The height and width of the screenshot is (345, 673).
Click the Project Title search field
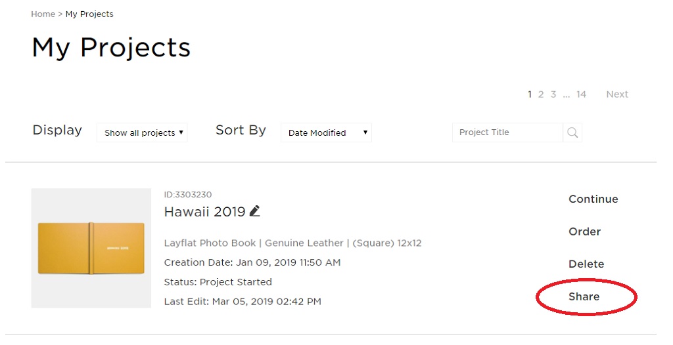pyautogui.click(x=507, y=132)
